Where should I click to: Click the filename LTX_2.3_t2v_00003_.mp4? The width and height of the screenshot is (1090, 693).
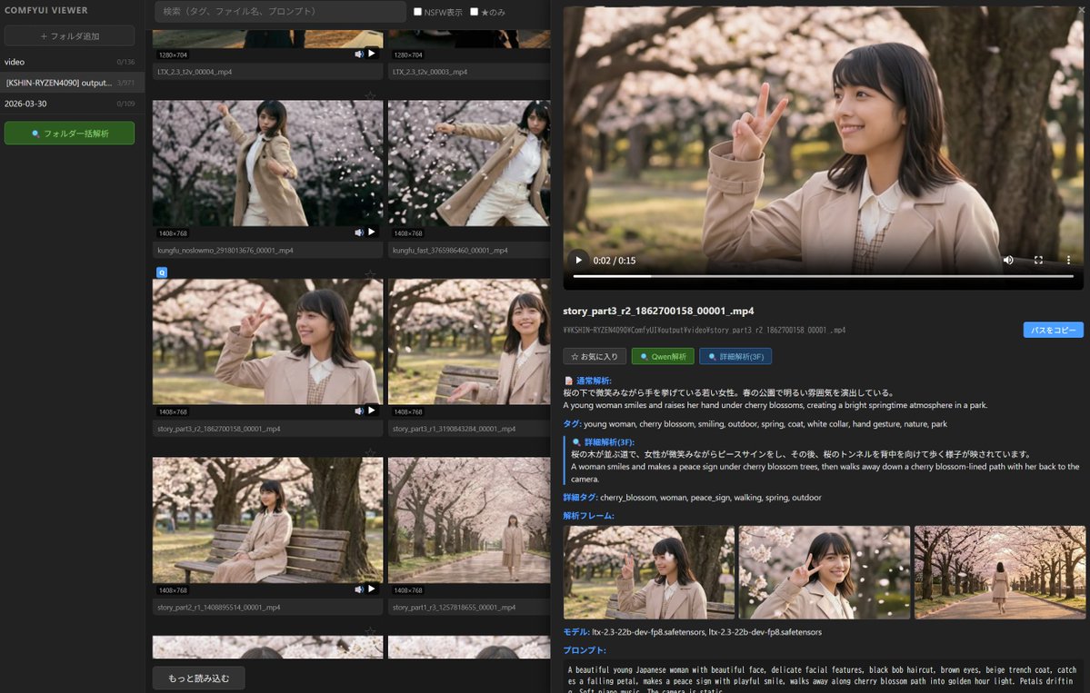[x=430, y=72]
